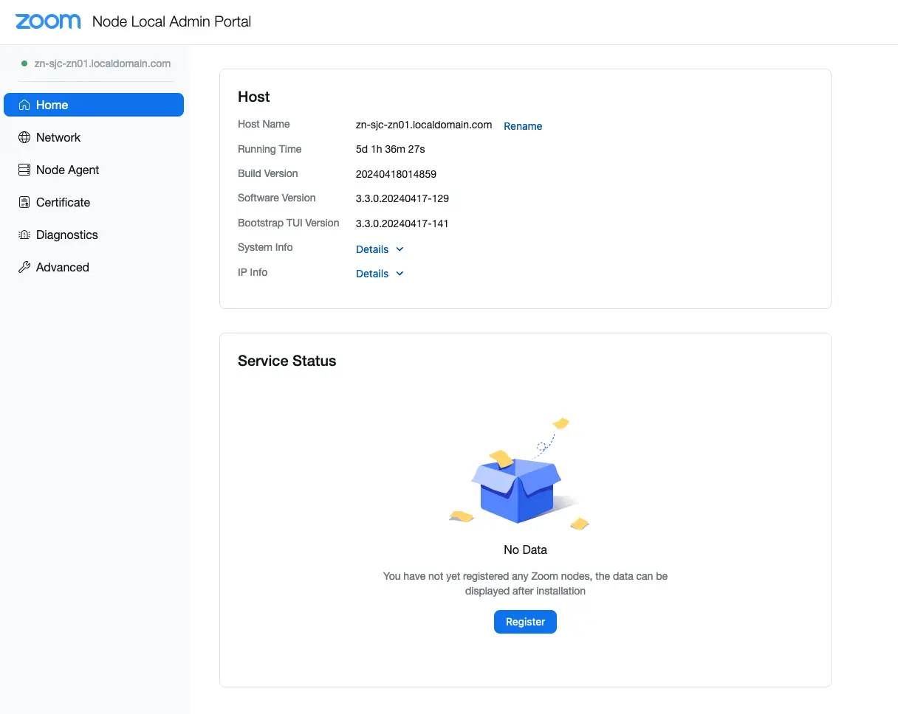This screenshot has height=714, width=898.
Task: Open the Advanced label in sidebar
Action: (62, 267)
